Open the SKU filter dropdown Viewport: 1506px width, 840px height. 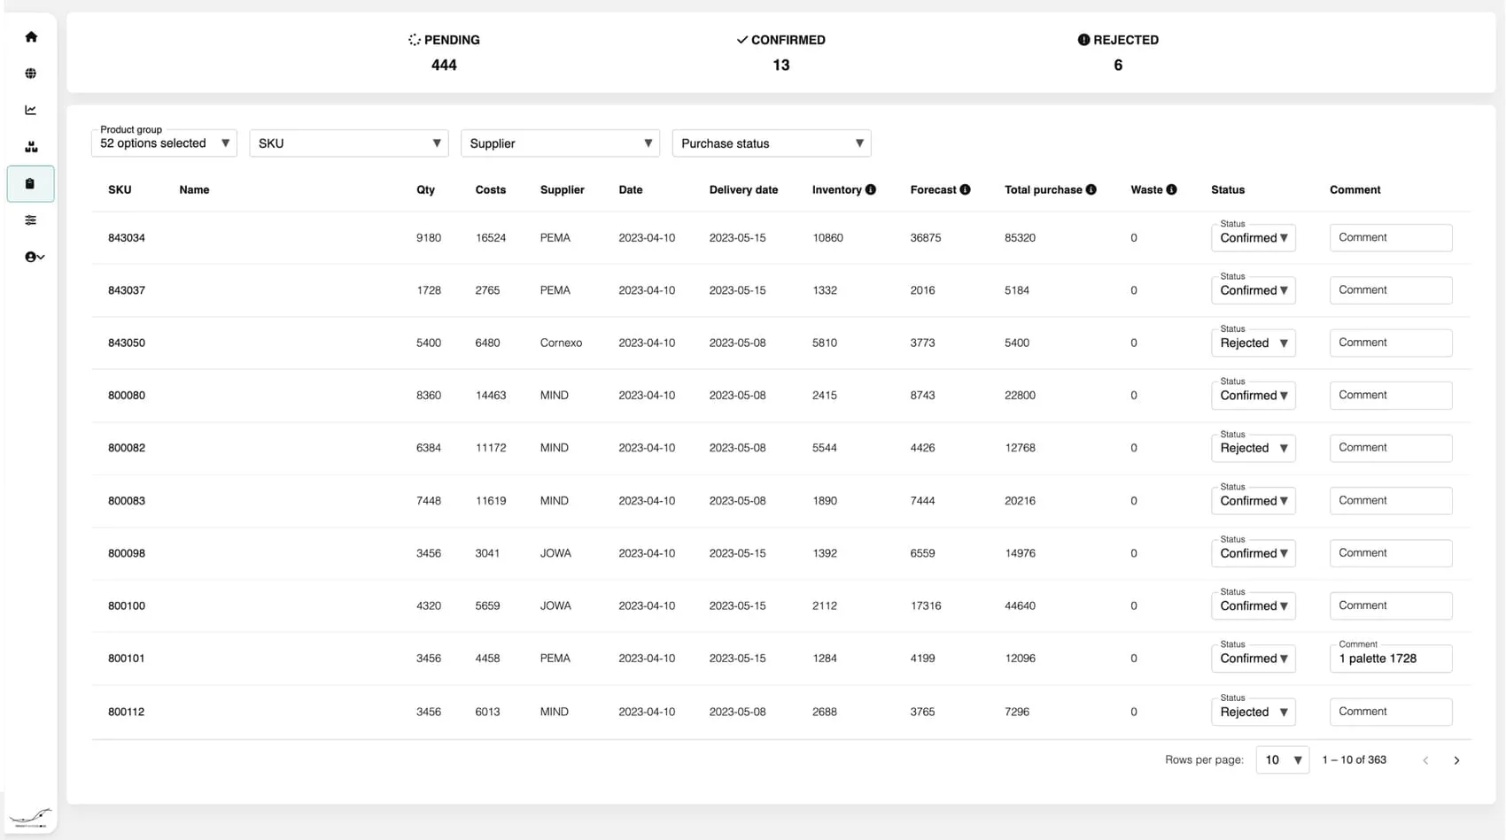coord(348,143)
